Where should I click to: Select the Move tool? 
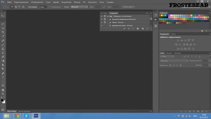pos(3,16)
